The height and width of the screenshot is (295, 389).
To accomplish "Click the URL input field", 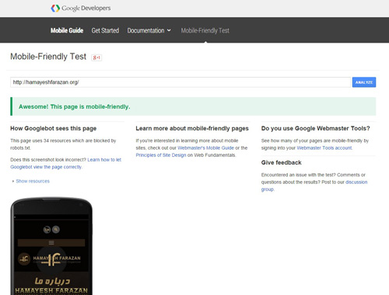I will [x=180, y=82].
